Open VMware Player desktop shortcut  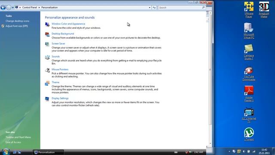(249, 9)
